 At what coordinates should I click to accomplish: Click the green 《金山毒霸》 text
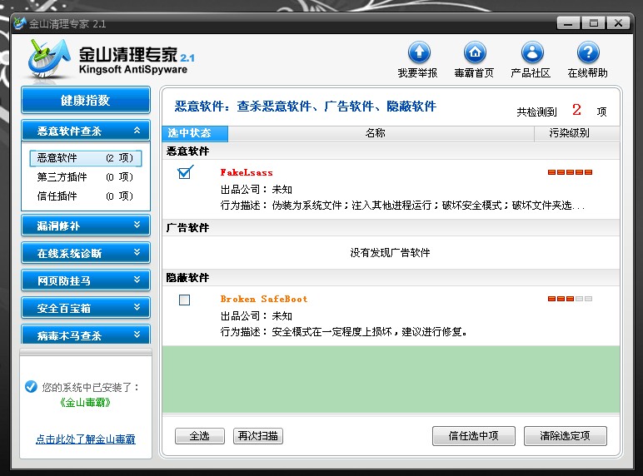[x=86, y=403]
